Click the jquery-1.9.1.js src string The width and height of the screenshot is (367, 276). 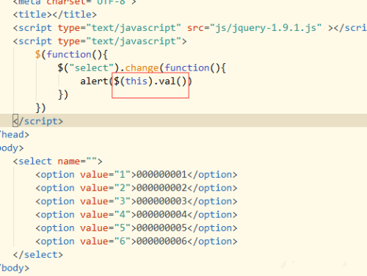266,28
